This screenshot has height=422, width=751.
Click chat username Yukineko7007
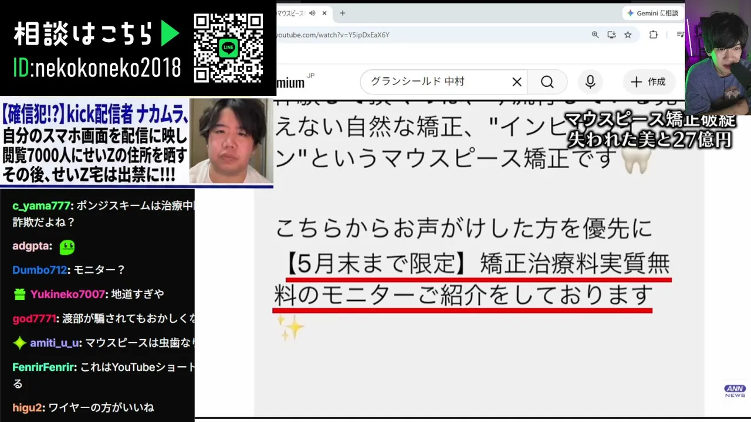pyautogui.click(x=68, y=294)
